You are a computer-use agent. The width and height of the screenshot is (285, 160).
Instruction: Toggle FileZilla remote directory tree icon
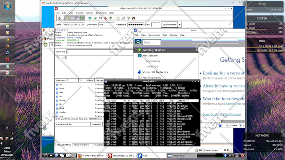pos(77,18)
